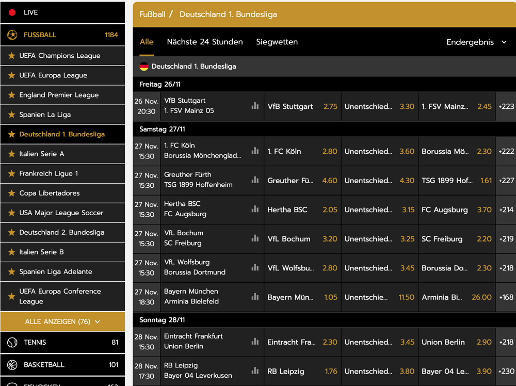The image size is (516, 386).
Task: Expand +230 more bets for Leipzig match
Action: click(x=506, y=371)
